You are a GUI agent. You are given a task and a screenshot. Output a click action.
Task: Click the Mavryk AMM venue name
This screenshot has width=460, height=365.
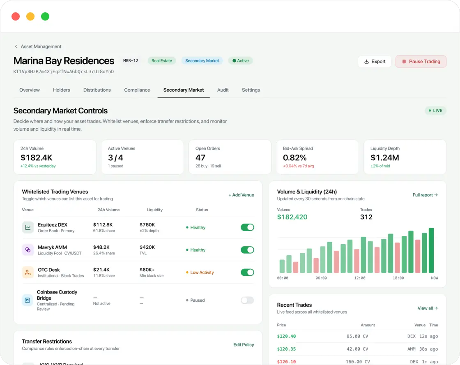(52, 247)
